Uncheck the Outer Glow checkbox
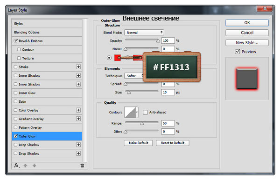 coord(16,136)
